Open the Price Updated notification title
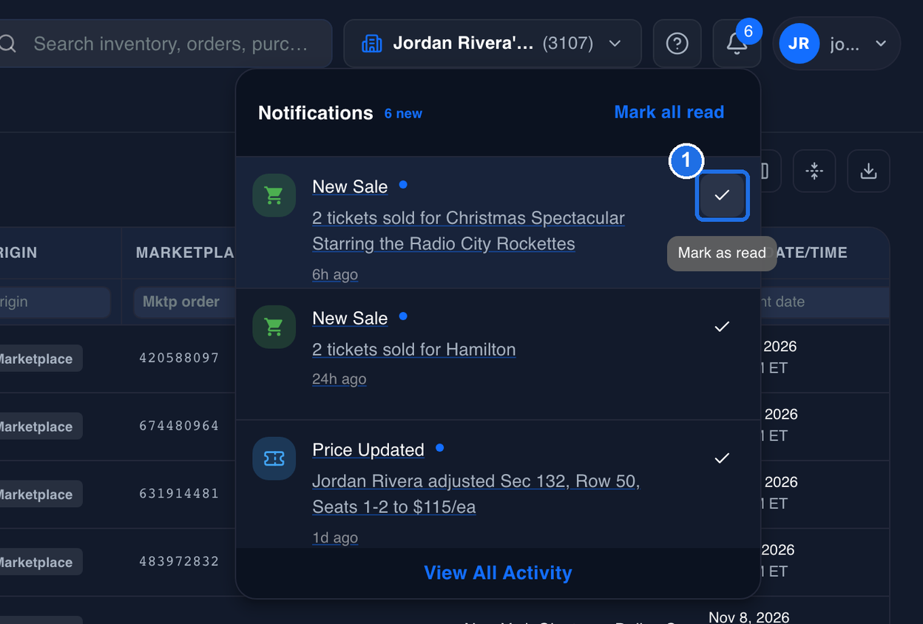 tap(368, 450)
